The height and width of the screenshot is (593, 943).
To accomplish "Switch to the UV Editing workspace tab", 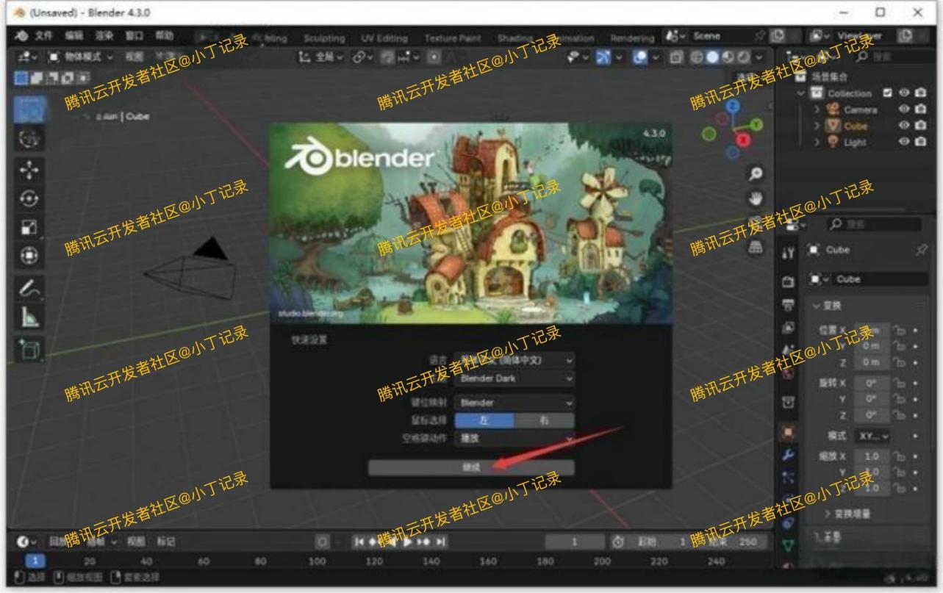I will click(x=384, y=37).
